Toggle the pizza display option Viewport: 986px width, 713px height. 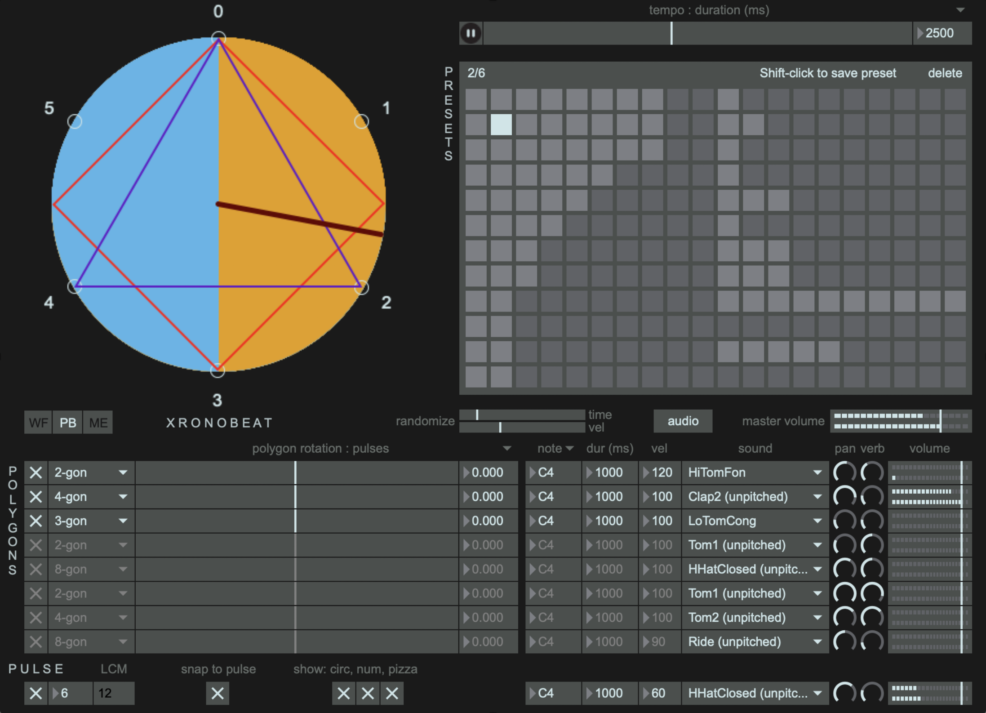pos(391,693)
